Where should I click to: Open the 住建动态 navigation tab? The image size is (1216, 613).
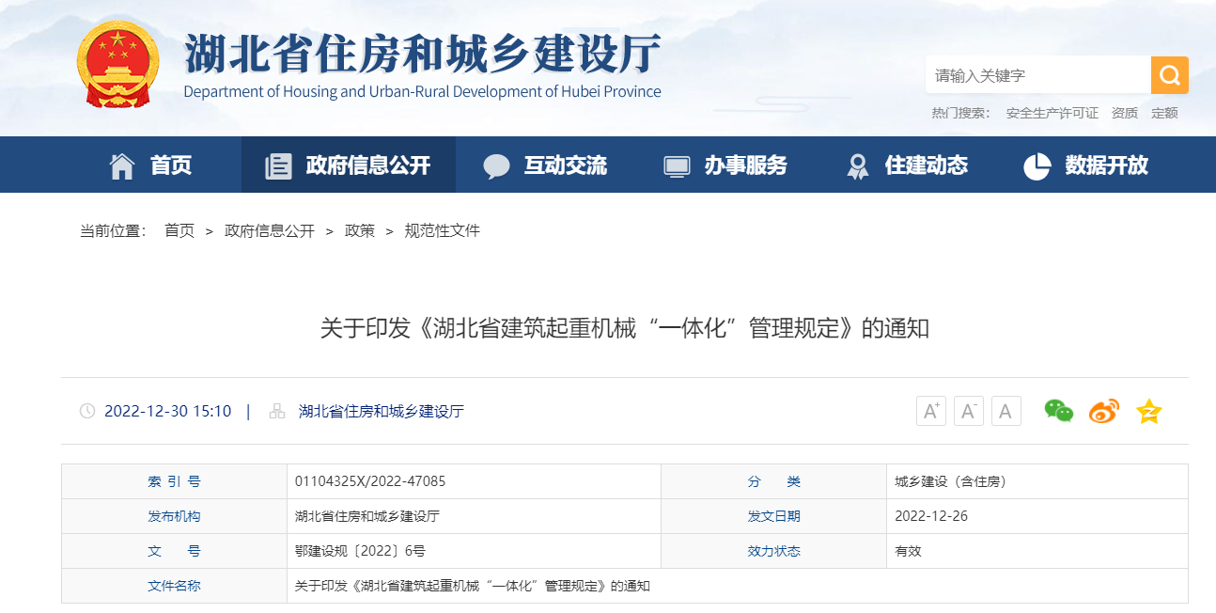pos(907,165)
